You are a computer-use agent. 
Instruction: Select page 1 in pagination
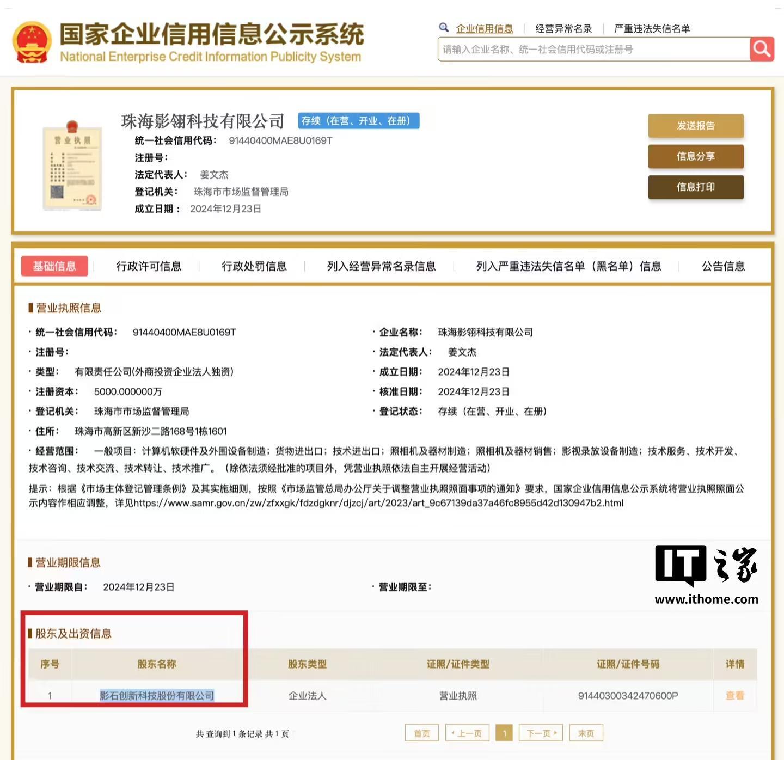click(x=504, y=733)
